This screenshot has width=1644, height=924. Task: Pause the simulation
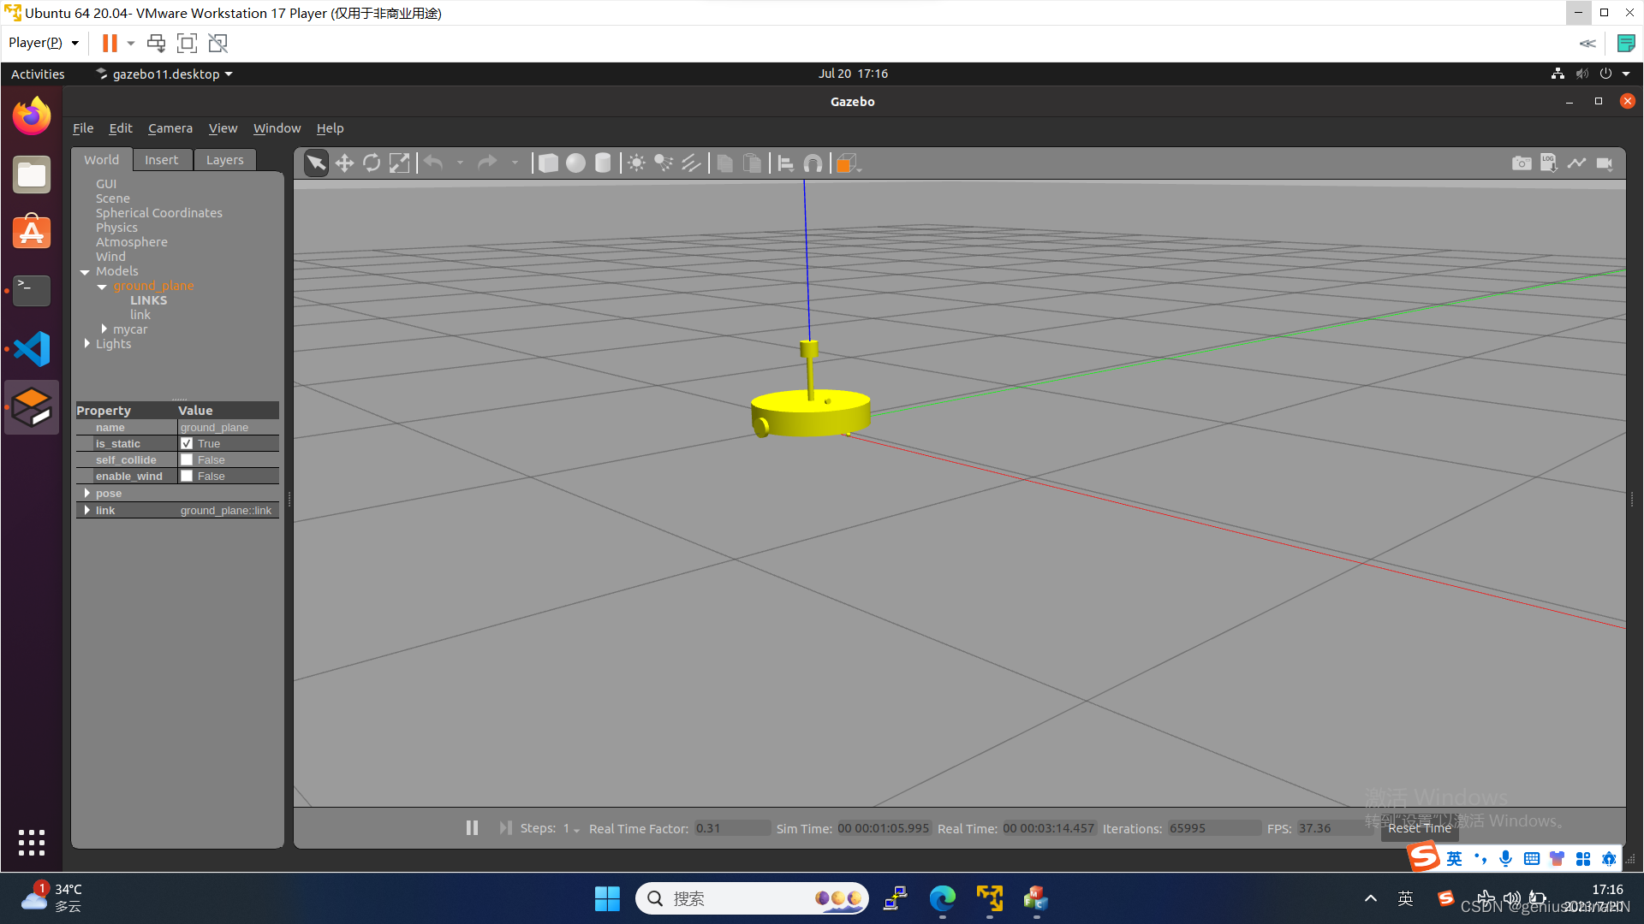[x=472, y=828]
